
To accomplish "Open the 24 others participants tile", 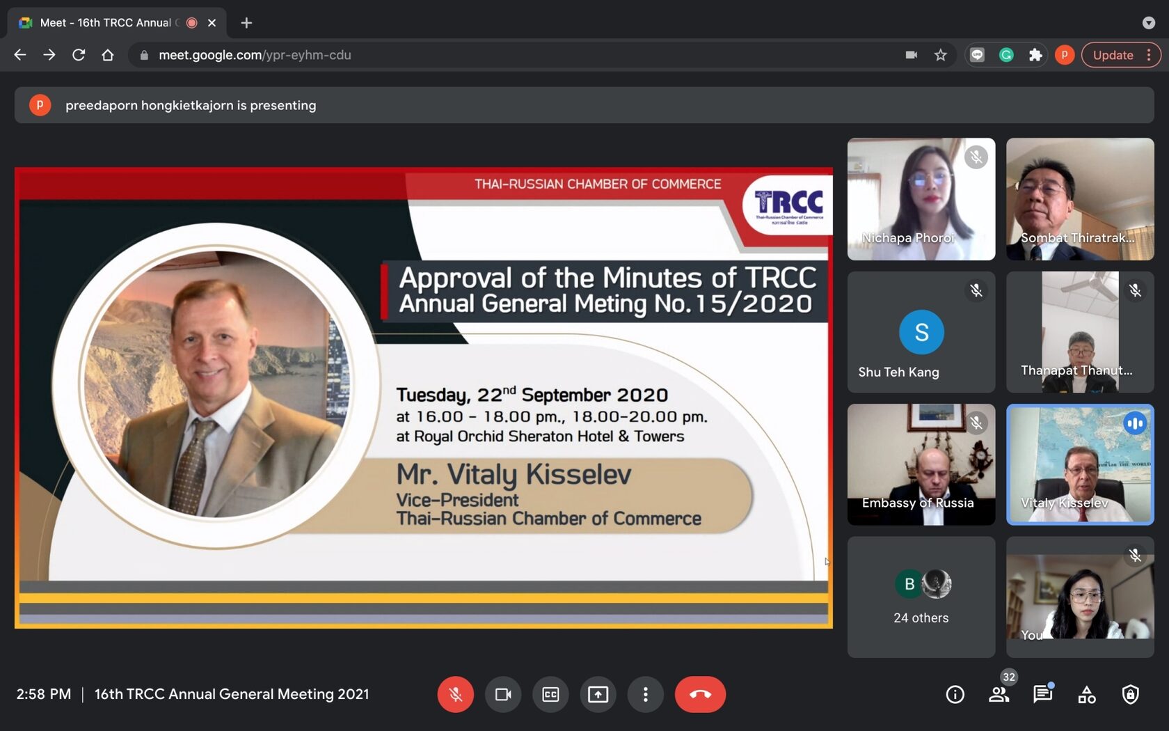I will point(921,597).
